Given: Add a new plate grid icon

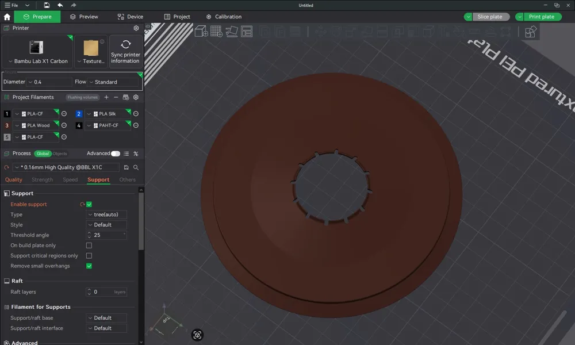Looking at the screenshot, I should (216, 32).
